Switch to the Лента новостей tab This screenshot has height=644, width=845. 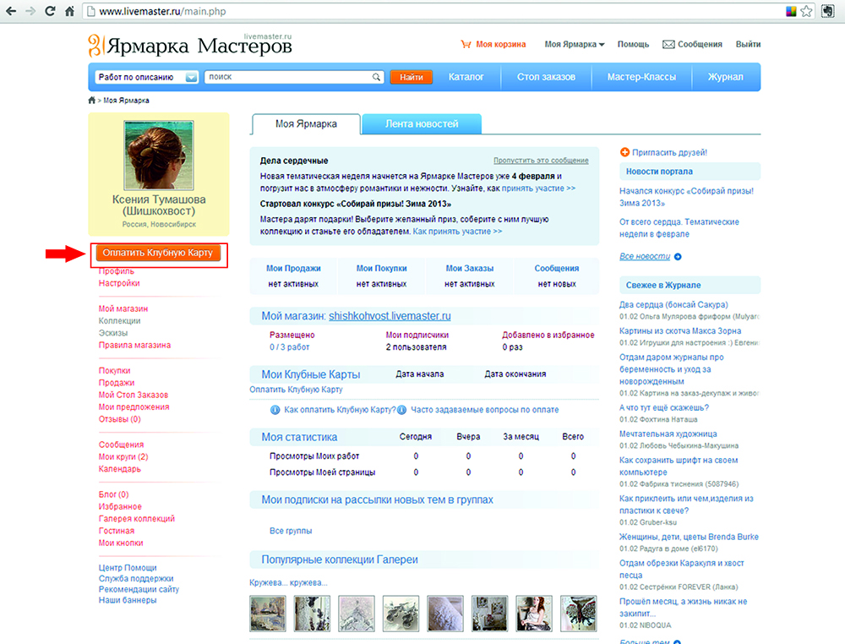pos(422,124)
